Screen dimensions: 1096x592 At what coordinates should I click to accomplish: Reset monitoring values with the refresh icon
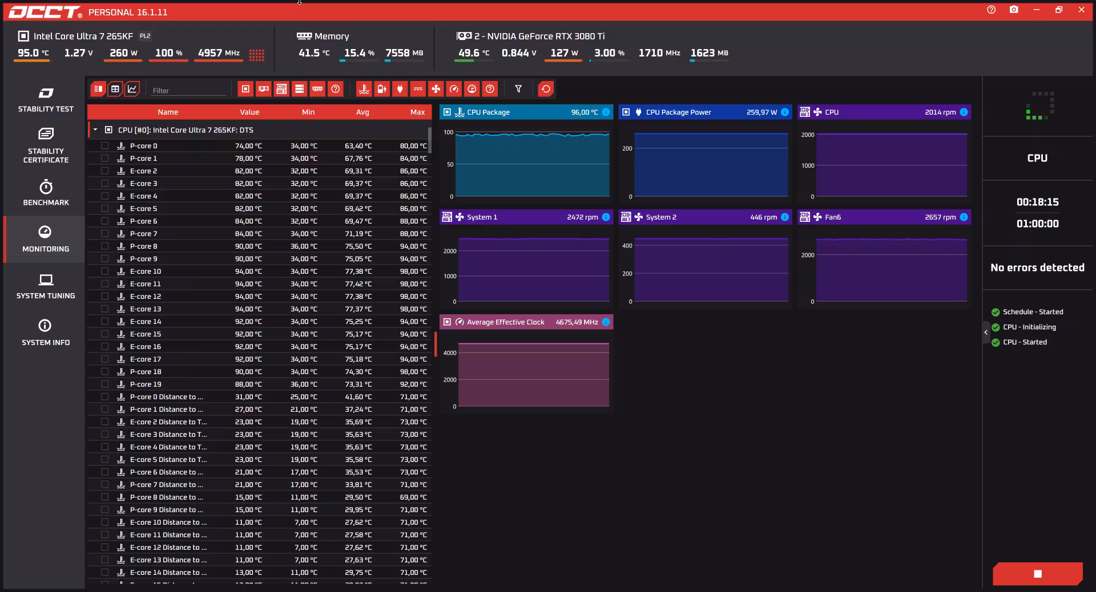click(x=546, y=89)
